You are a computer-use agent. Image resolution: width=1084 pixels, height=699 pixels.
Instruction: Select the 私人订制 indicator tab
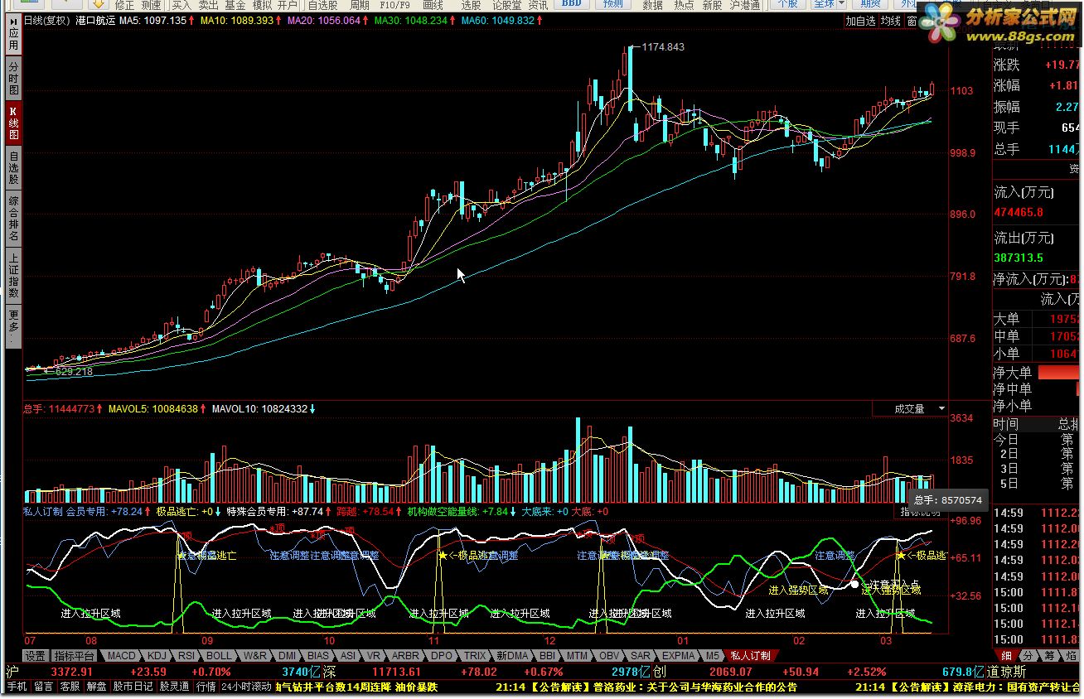click(x=750, y=655)
